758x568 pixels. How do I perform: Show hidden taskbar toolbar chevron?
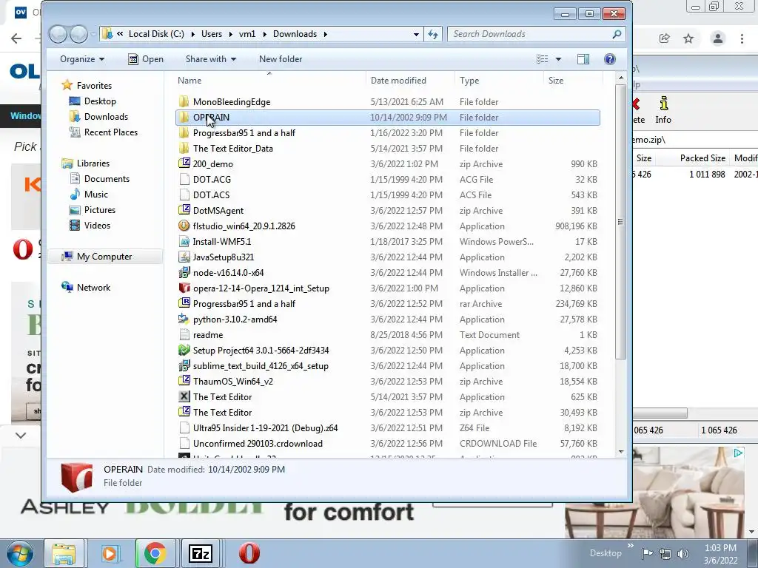pyautogui.click(x=631, y=546)
